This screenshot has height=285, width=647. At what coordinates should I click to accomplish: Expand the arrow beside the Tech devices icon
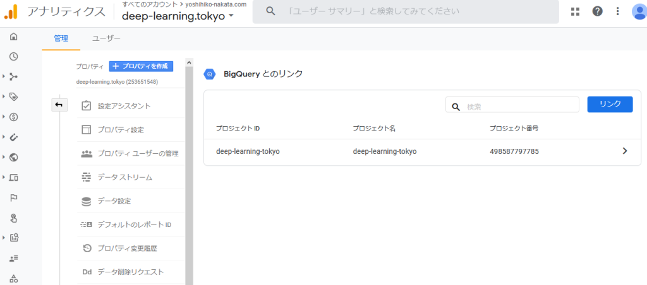click(x=4, y=178)
